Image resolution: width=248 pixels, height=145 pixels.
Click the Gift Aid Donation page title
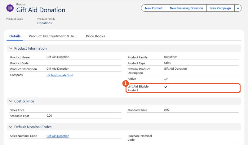(41, 10)
